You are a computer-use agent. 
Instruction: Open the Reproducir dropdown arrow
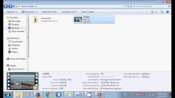(37, 12)
